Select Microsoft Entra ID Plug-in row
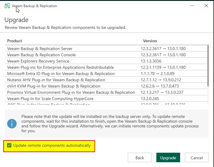Screen dimensions: 214x167 coord(61,74)
